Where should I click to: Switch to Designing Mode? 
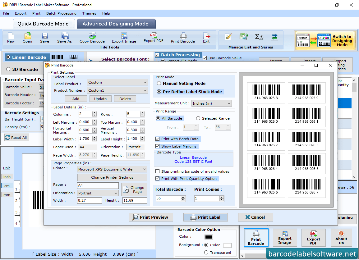tap(325, 40)
